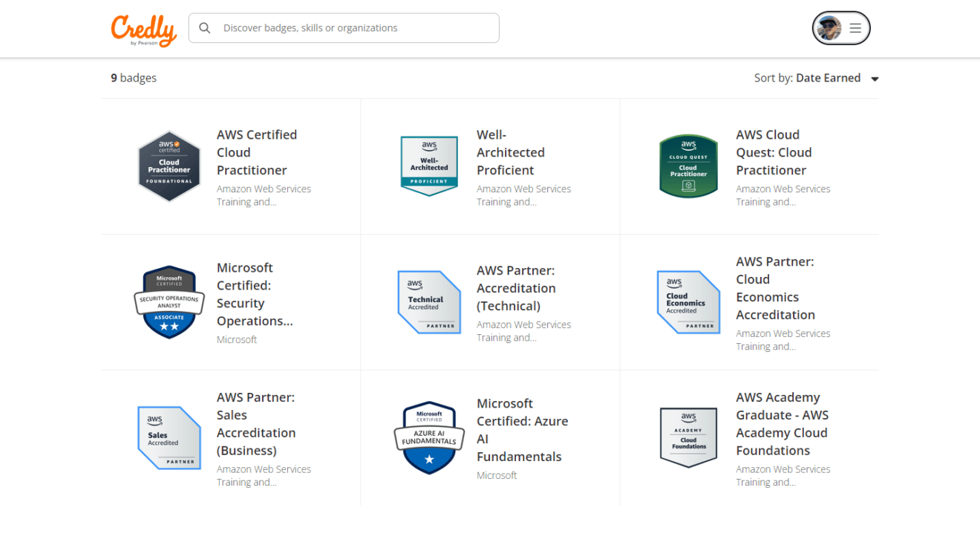Open the AWS Certified Cloud Practitioner title
This screenshot has width=980, height=545.
click(256, 152)
